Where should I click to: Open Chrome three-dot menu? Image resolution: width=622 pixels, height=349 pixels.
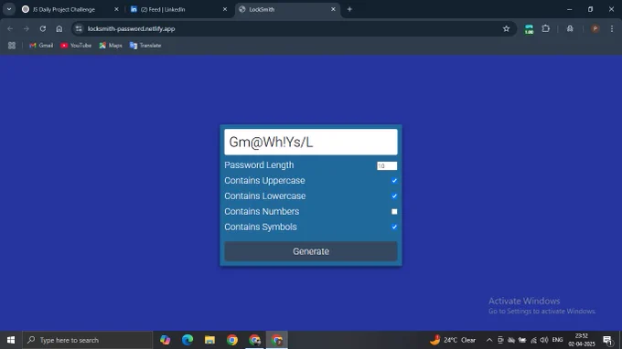coord(612,29)
